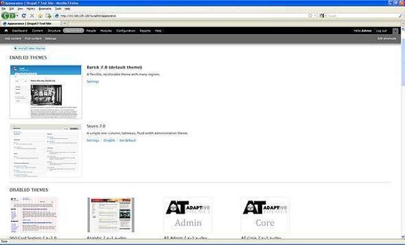Click the browser Forward arrow button
405x245 pixels.
point(12,16)
